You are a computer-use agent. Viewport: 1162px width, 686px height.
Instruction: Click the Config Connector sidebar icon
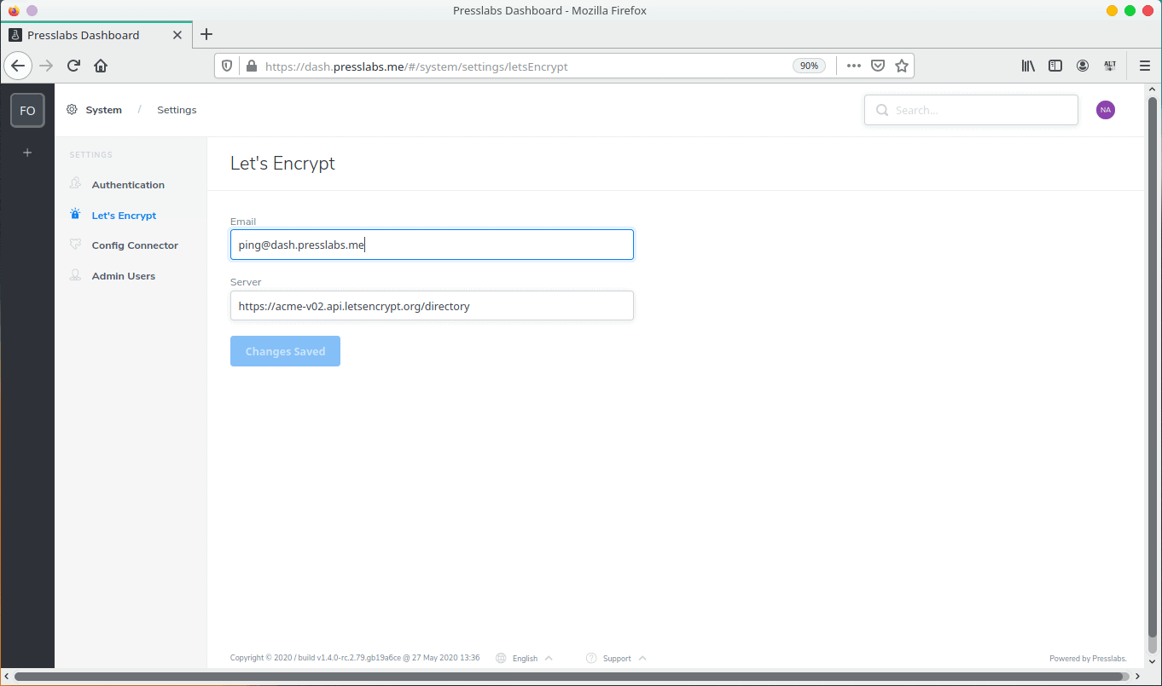point(75,245)
